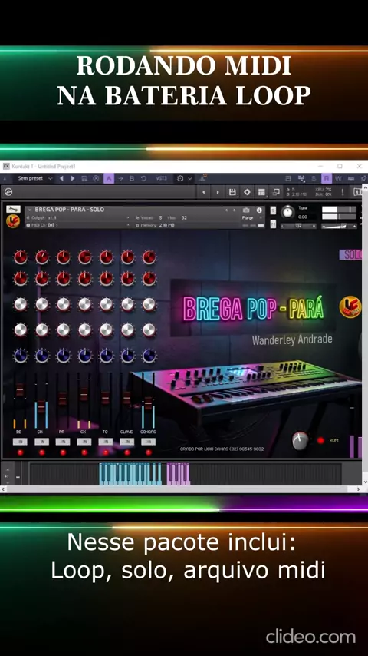Click the Kontakt save floppy icon
Image resolution: width=368 pixels, height=656 pixels.
coord(232,192)
